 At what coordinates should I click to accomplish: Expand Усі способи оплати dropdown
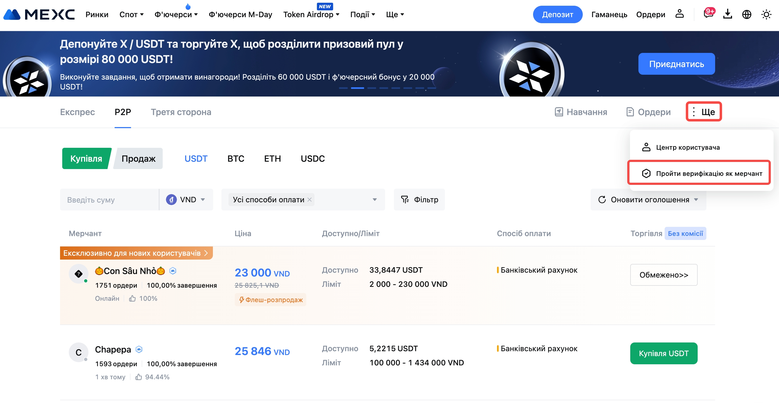(374, 200)
